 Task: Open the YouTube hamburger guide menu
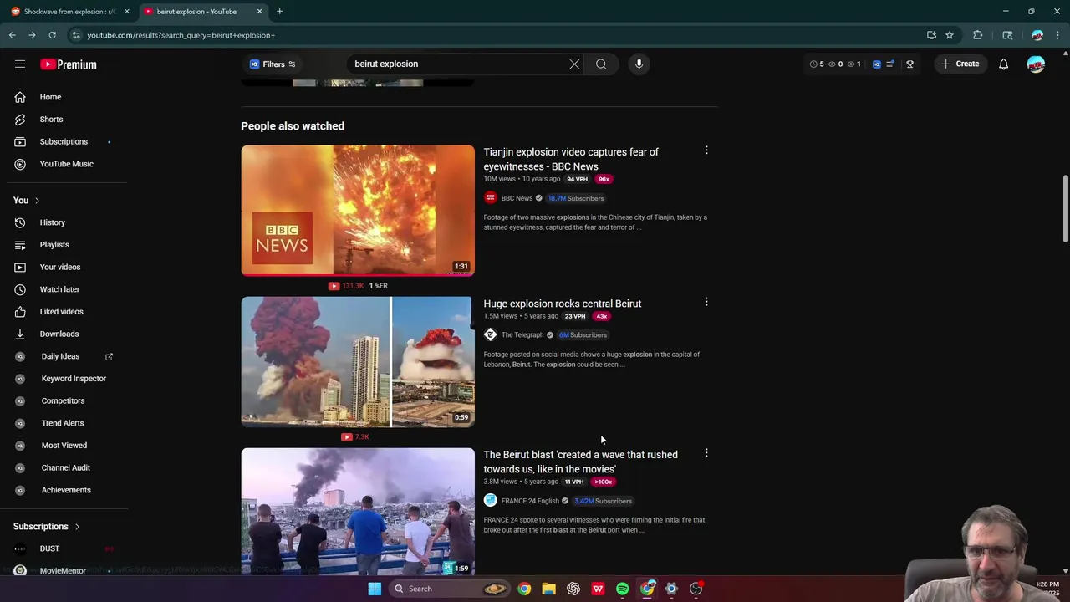[x=20, y=64]
